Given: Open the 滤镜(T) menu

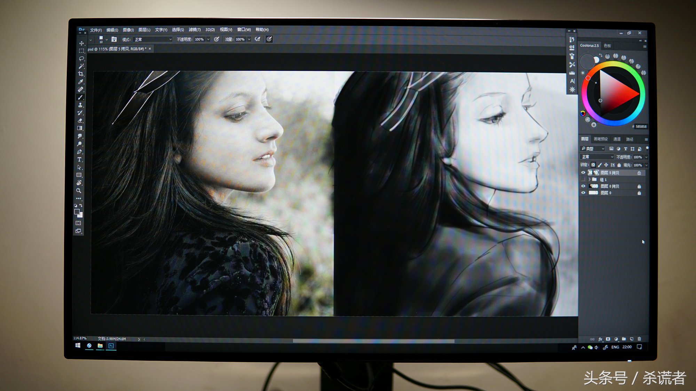Looking at the screenshot, I should [195, 30].
